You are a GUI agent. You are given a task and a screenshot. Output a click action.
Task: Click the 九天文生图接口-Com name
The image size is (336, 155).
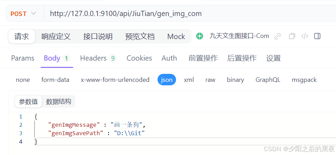click(x=239, y=36)
